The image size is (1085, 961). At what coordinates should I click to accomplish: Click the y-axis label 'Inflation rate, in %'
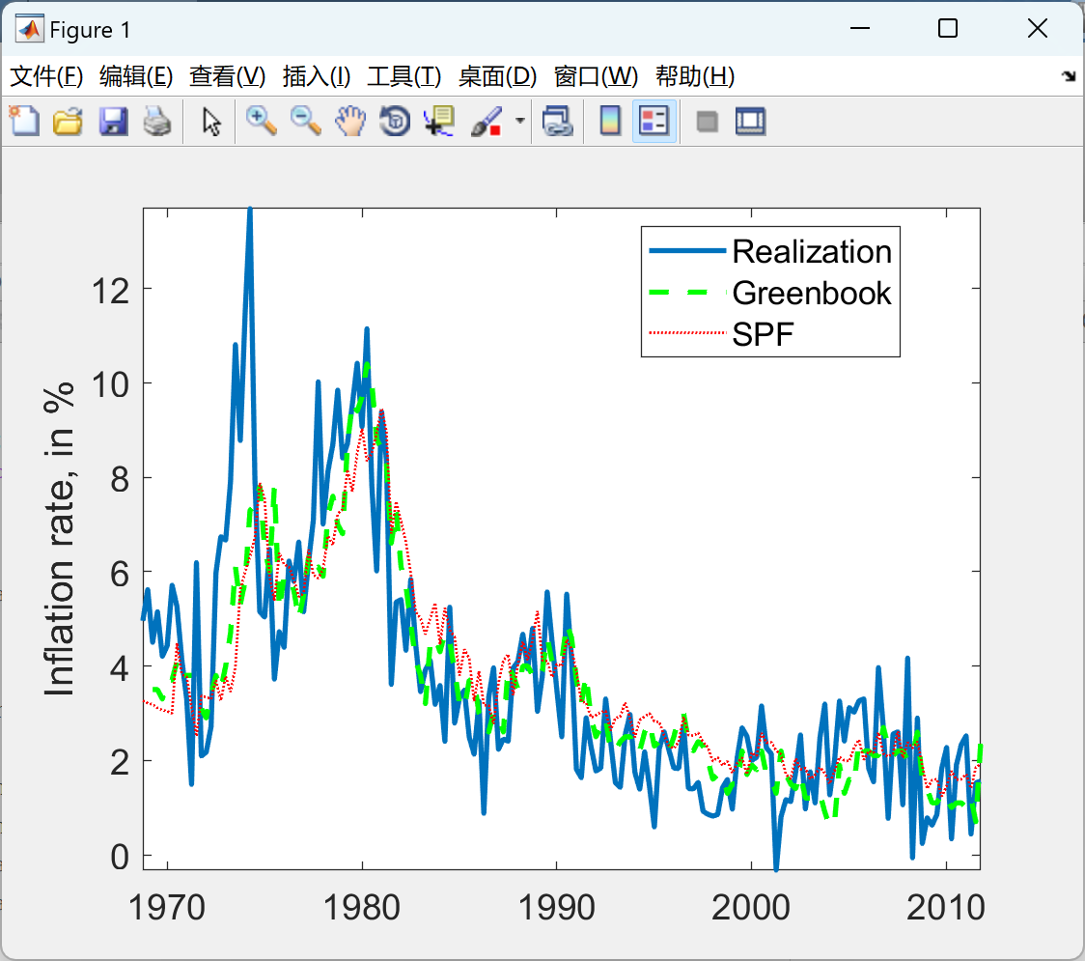tap(59, 538)
